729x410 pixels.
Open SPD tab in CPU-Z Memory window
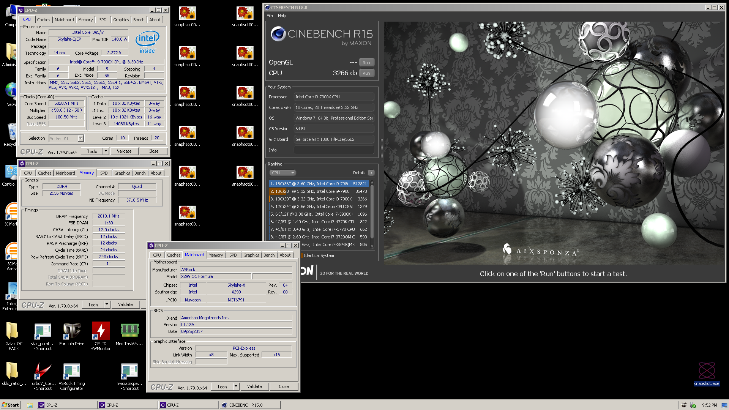tap(104, 173)
